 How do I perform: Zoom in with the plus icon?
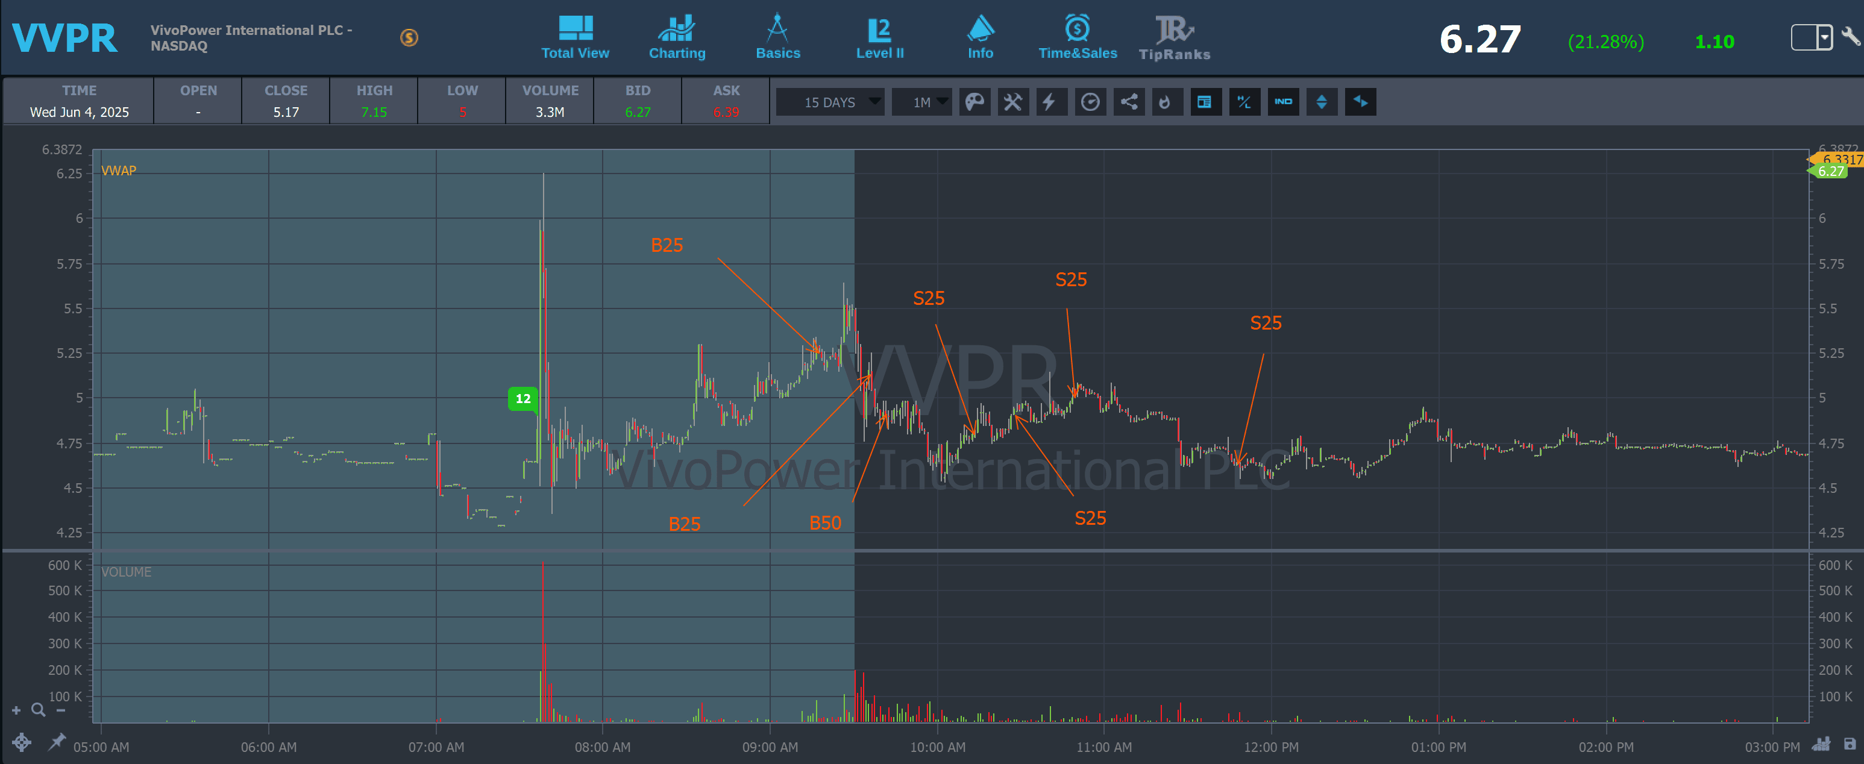point(16,710)
